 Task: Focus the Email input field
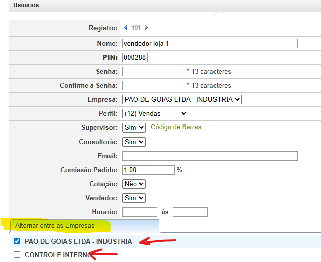209,156
